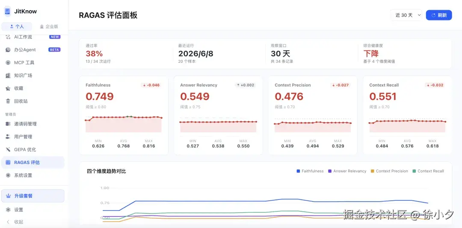Click the 升级套餐 button
Viewport: 462px width, 228px height.
[x=33, y=196]
